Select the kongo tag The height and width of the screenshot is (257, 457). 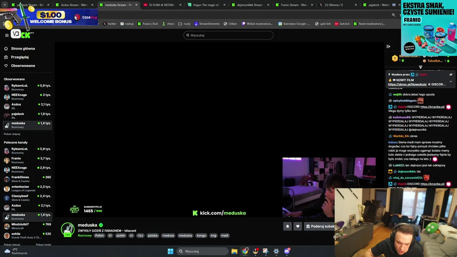click(x=201, y=236)
